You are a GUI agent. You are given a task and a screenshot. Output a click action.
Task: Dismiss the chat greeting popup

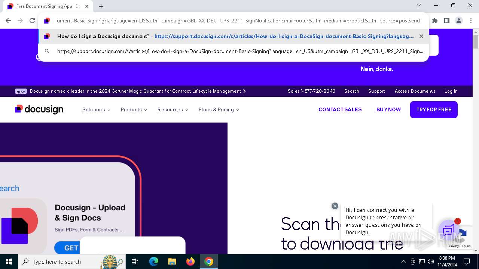(335, 206)
